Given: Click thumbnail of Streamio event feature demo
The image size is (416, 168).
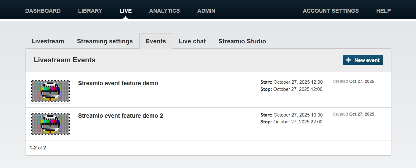Looking at the screenshot, I should tap(50, 91).
